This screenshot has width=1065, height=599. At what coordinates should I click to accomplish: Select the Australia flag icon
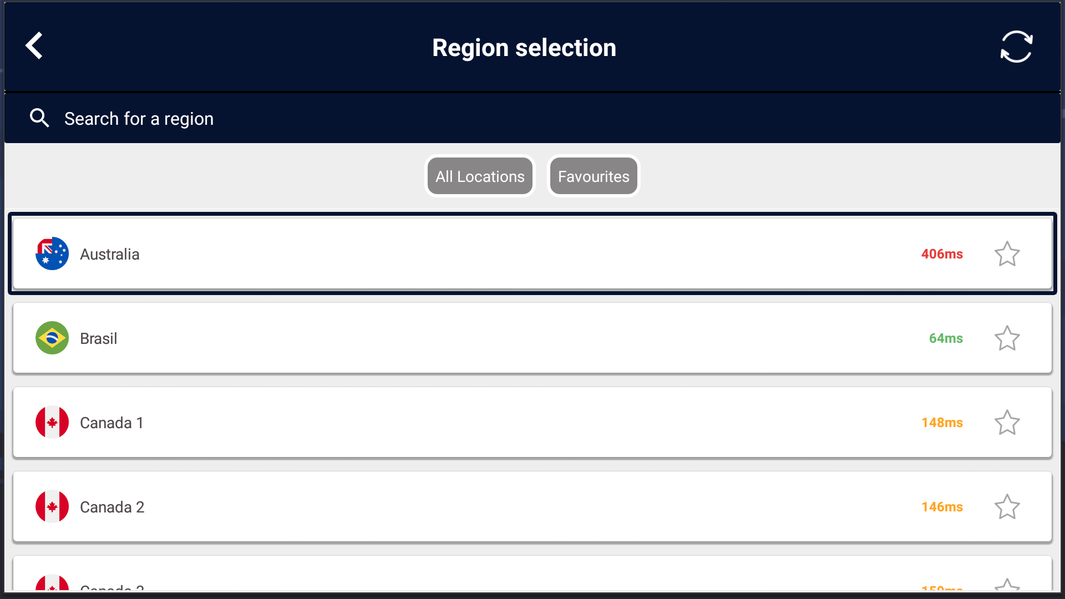[x=52, y=254]
